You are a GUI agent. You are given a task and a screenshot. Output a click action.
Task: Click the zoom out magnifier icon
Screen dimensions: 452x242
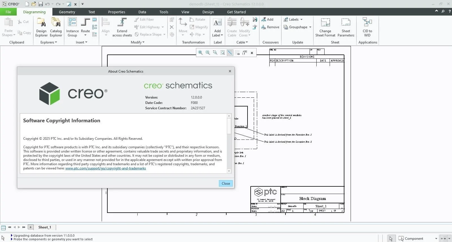[208, 53]
